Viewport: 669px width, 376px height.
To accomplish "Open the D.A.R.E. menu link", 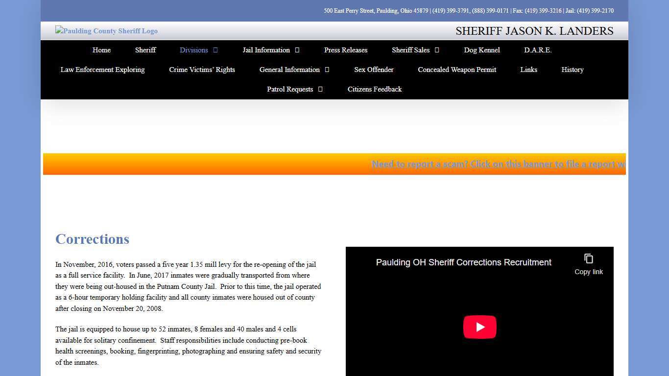I will coord(538,50).
